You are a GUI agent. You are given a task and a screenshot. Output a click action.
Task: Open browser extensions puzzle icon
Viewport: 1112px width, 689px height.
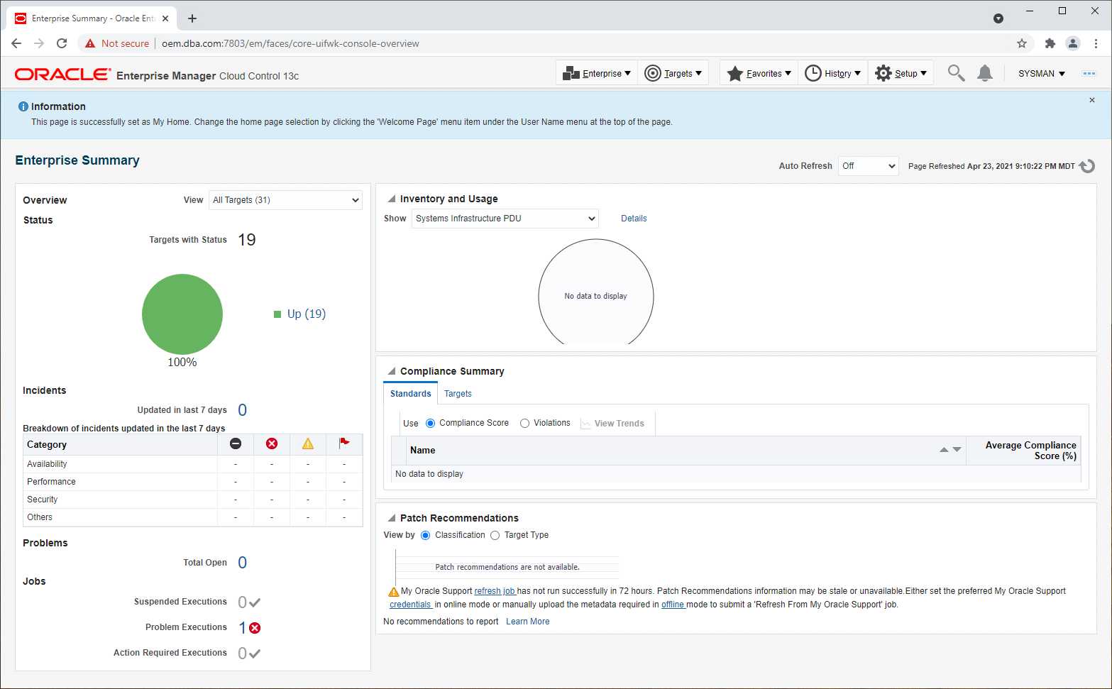click(1050, 43)
